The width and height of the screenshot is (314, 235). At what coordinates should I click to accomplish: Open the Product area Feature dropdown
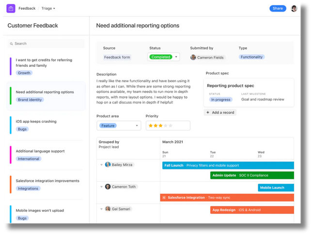137,126
